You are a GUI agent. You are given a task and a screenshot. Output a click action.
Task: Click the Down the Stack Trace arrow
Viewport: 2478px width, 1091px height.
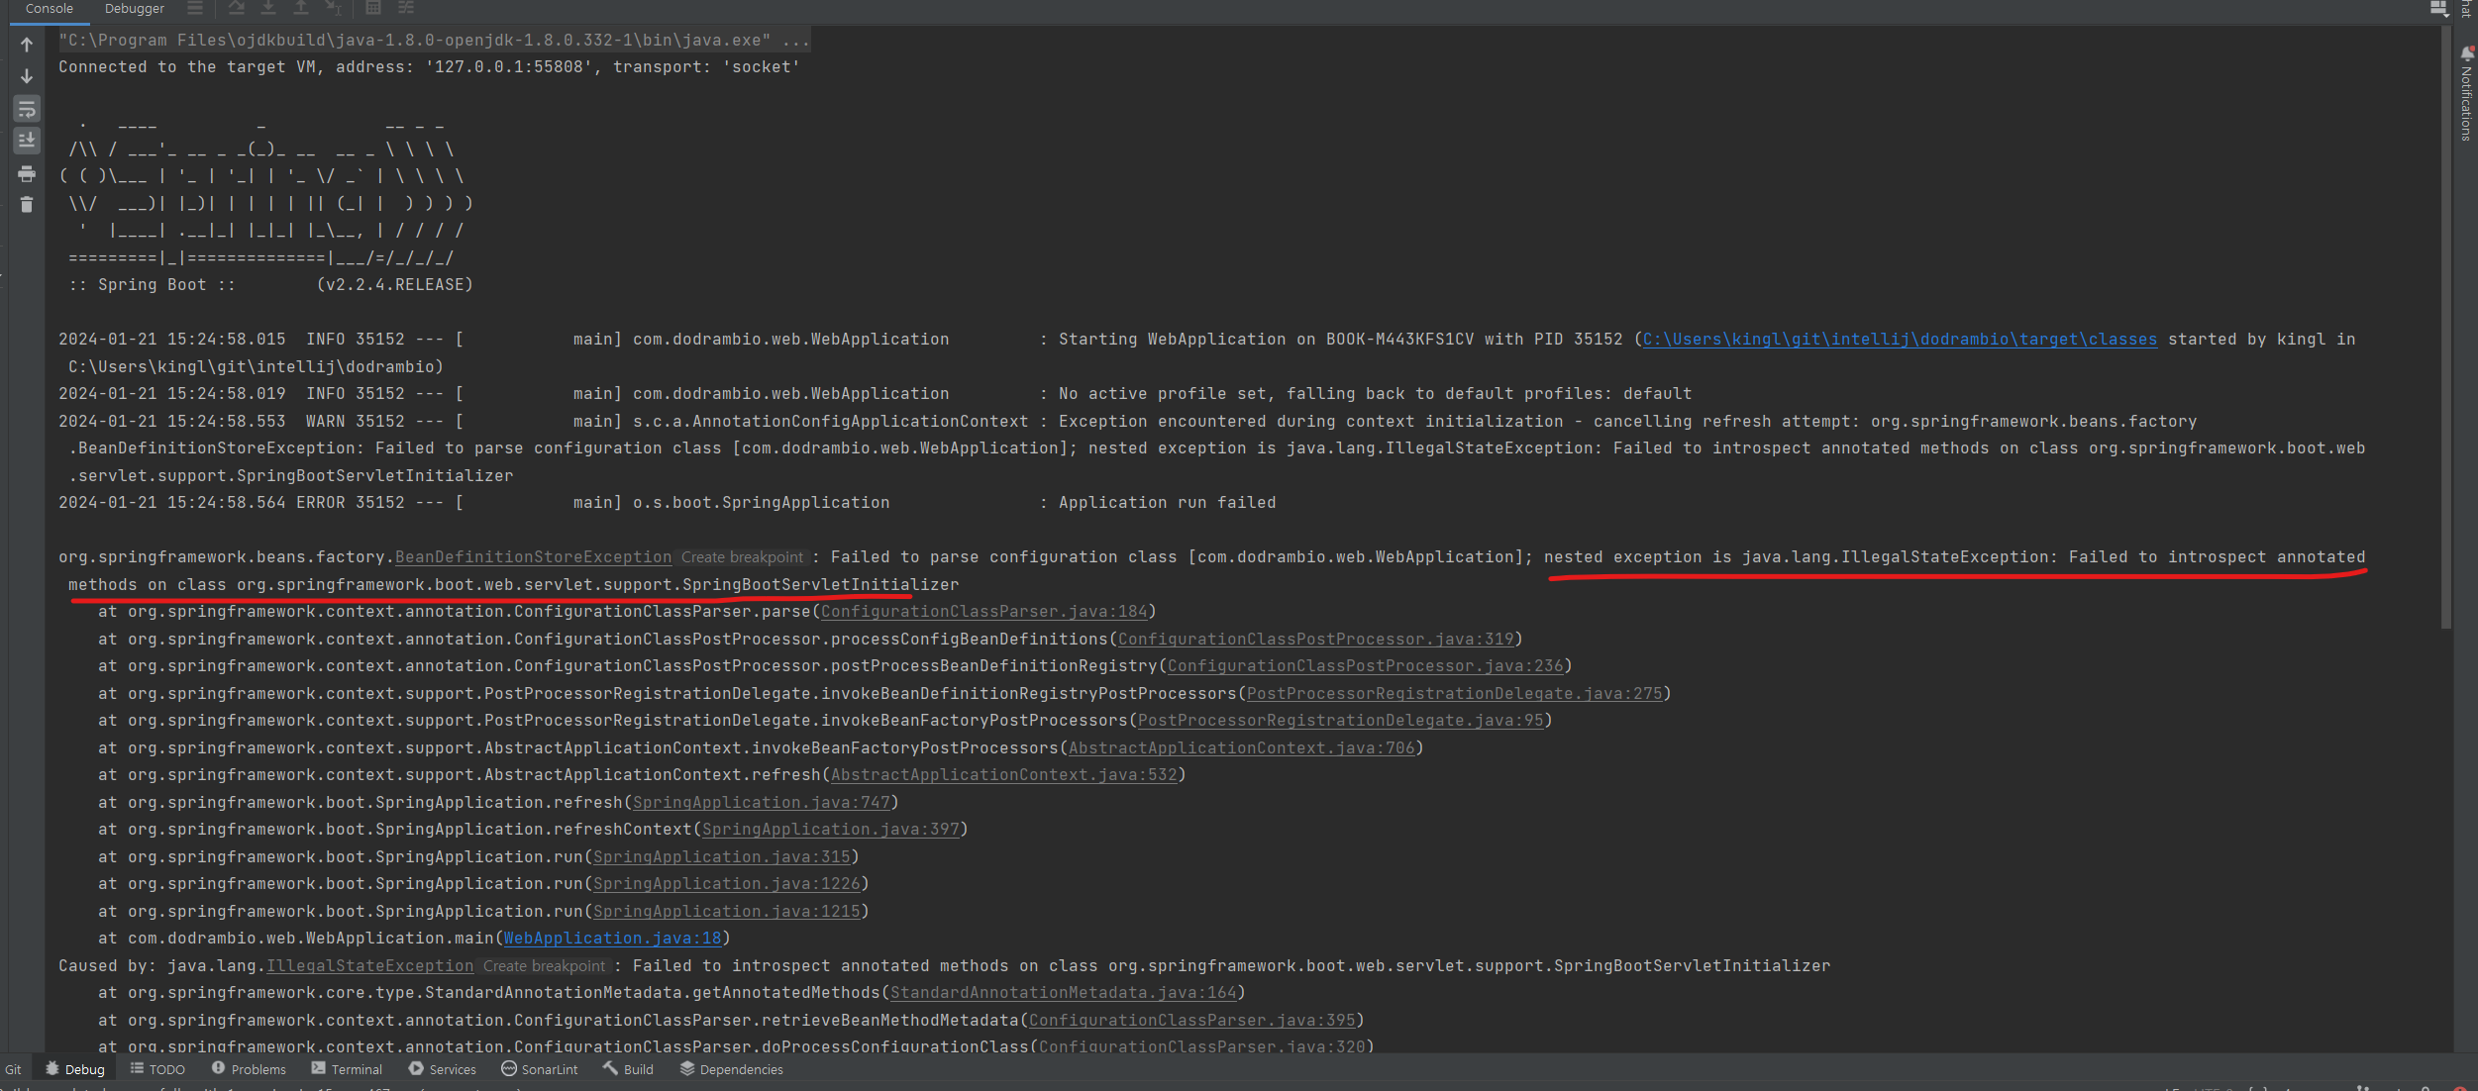point(27,76)
